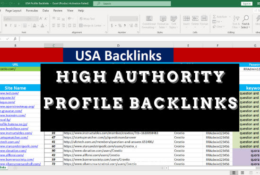This screenshot has width=260, height=175.
Task: Expand Conditional Formatting menu
Action: point(149,22)
